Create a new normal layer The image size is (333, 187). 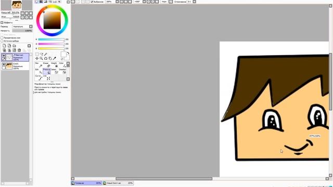point(4,46)
